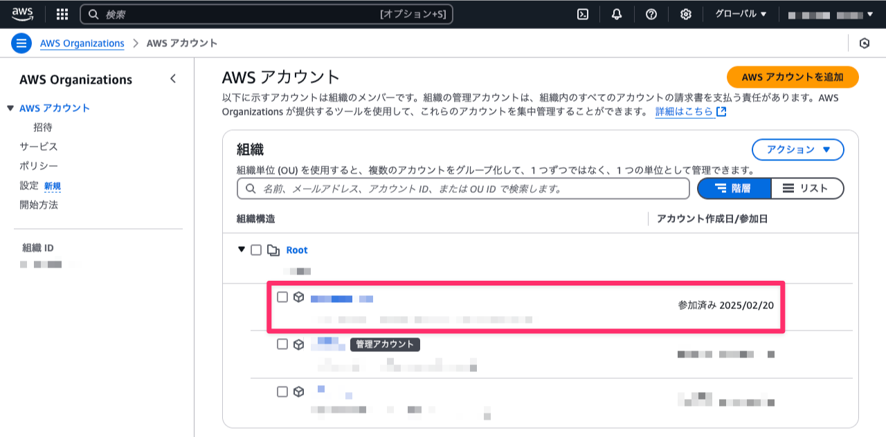The height and width of the screenshot is (437, 886).
Task: Select AWS アカウント in the sidebar
Action: [55, 108]
